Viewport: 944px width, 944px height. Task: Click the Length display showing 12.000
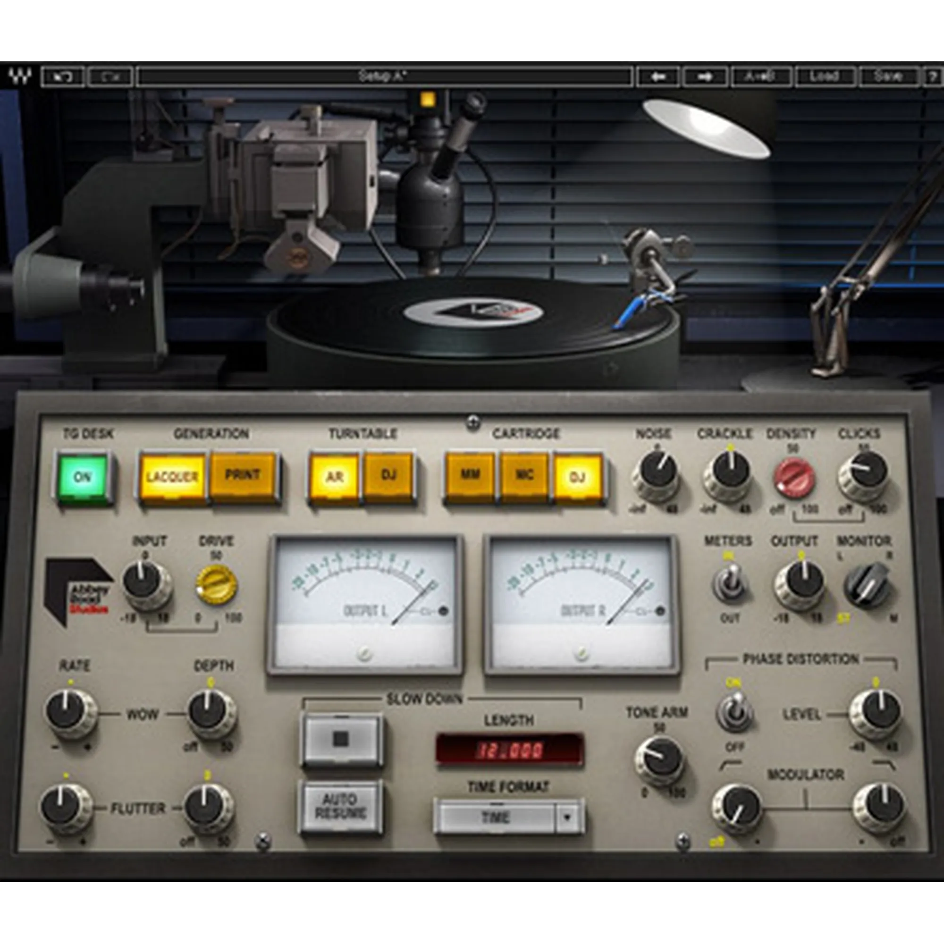(510, 750)
